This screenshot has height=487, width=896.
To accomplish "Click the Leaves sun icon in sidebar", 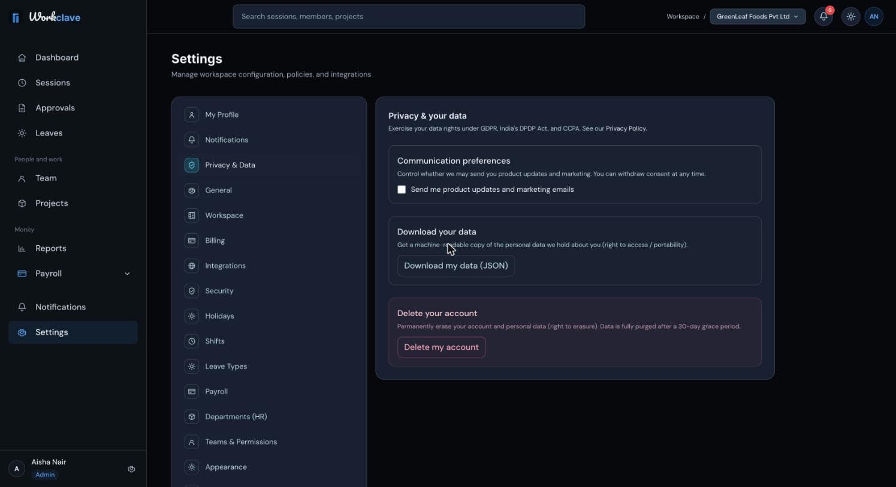I will click(x=22, y=133).
